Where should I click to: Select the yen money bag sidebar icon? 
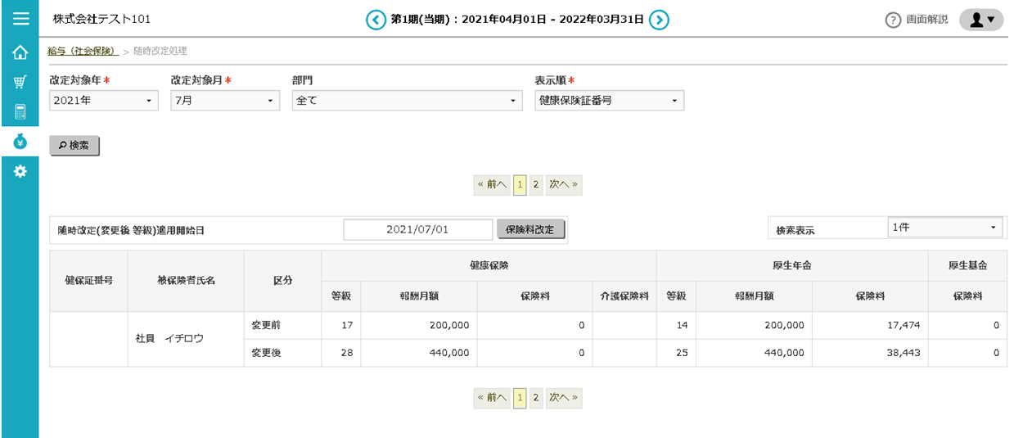[20, 142]
